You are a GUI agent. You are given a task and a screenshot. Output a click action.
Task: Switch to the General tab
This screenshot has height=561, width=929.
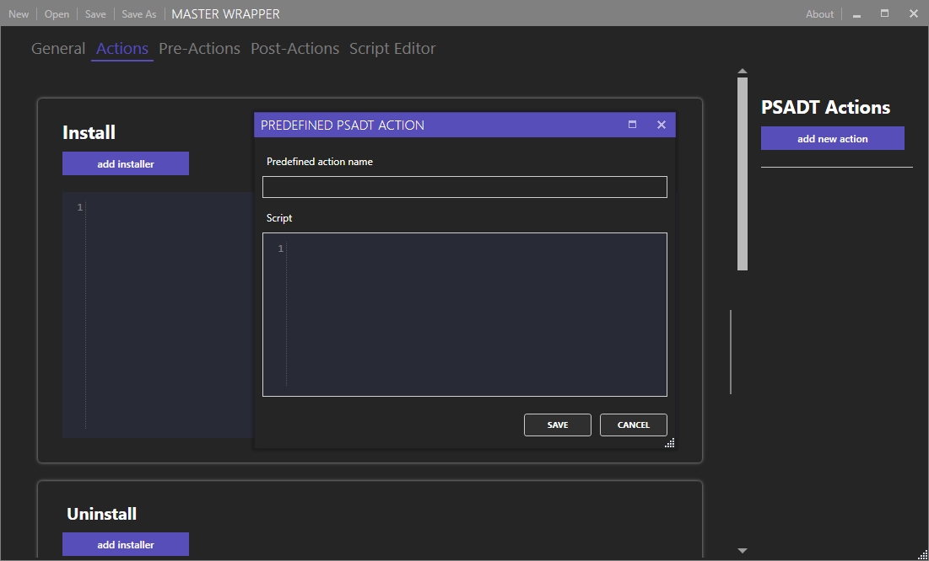pos(58,49)
